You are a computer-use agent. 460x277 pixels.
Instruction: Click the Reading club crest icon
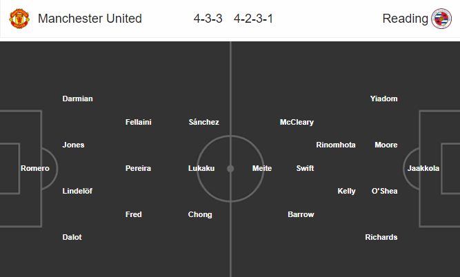pyautogui.click(x=441, y=19)
